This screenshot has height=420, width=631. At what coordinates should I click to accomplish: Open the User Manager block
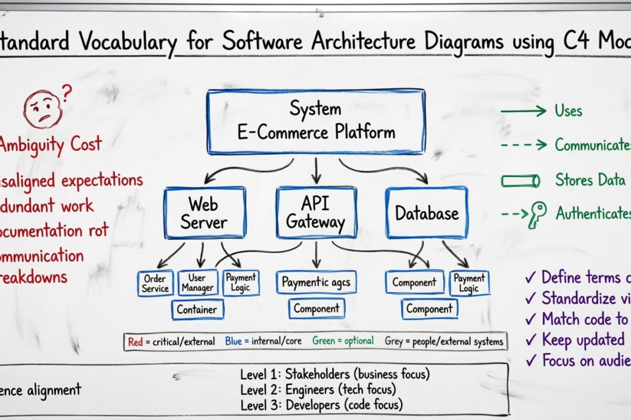pos(199,282)
